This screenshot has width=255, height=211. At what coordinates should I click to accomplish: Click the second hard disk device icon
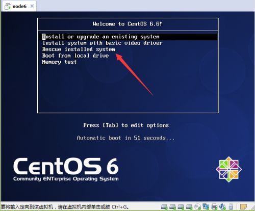[172, 207]
